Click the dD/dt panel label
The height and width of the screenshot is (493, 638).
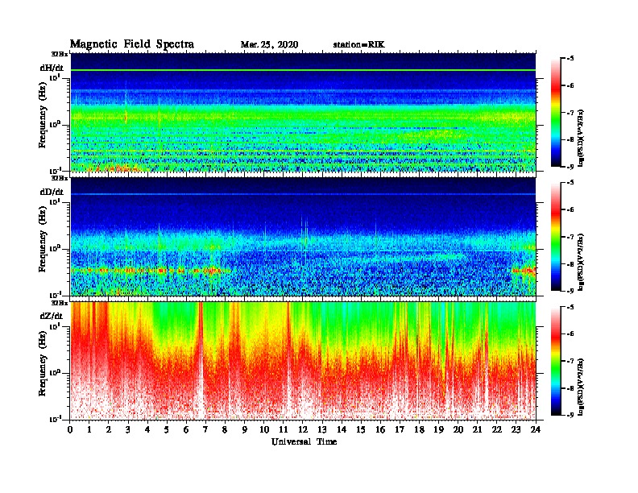pos(52,192)
